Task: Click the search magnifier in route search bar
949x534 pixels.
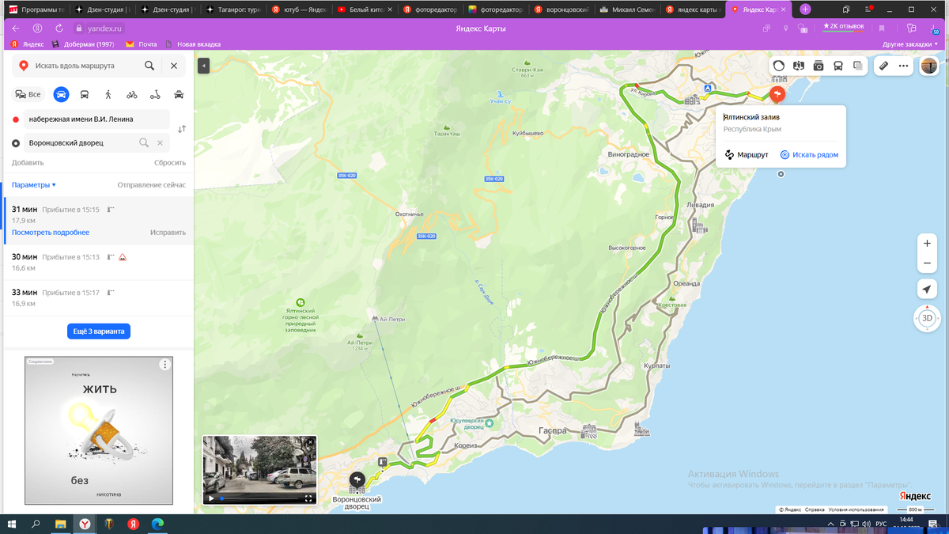Action: 149,66
